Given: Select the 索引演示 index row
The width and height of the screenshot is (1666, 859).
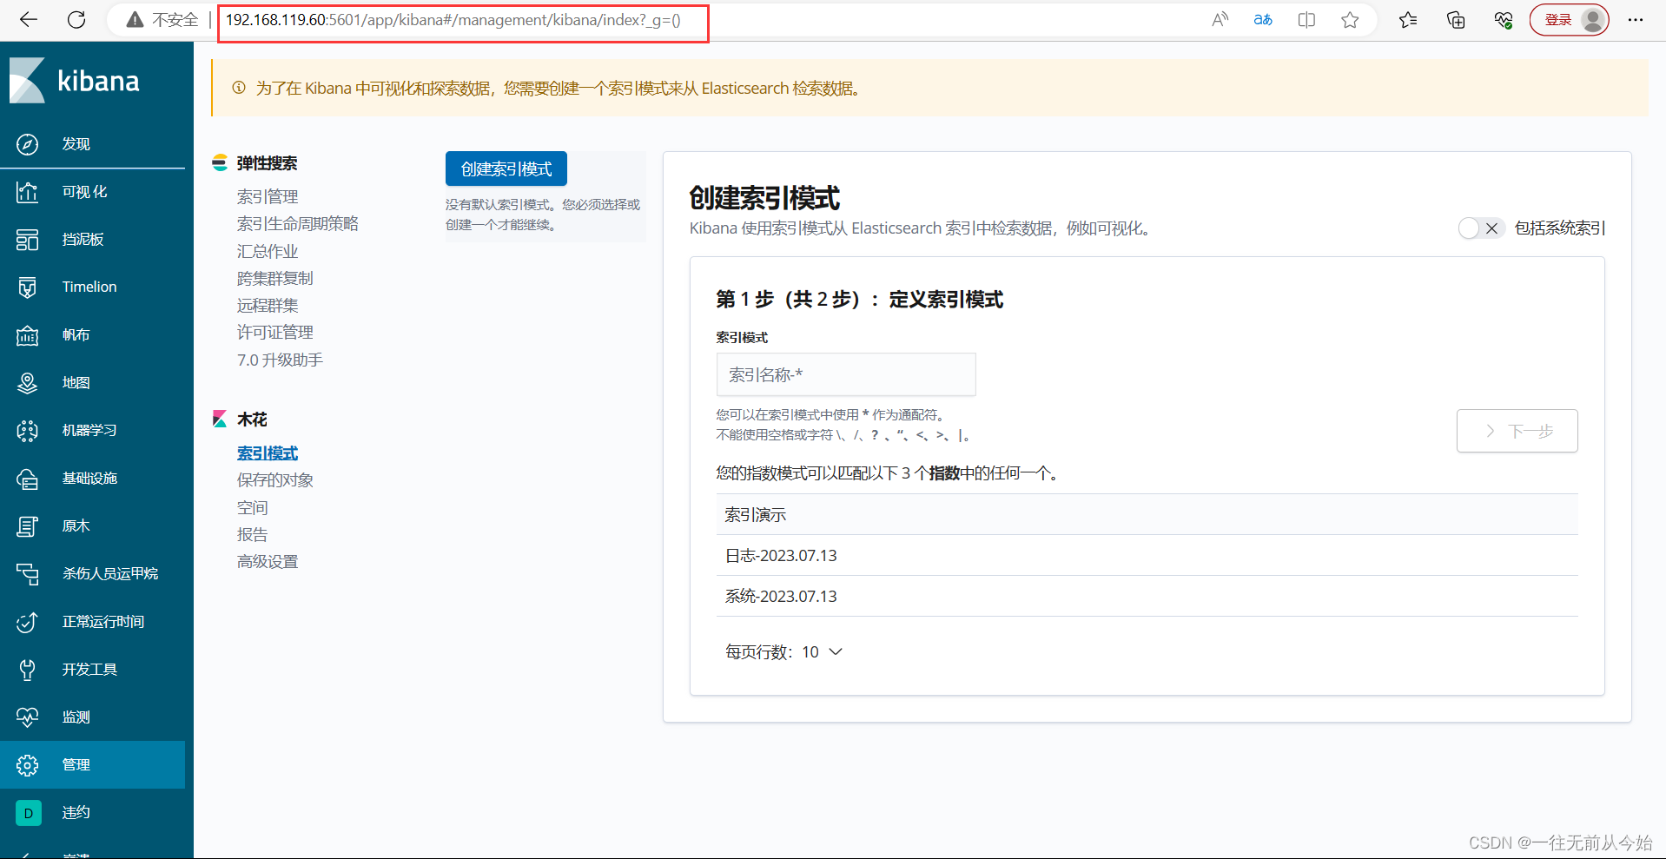Looking at the screenshot, I should (x=1147, y=515).
